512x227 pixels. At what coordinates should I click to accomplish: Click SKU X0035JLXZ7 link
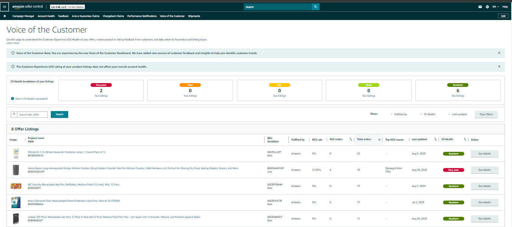(274, 152)
